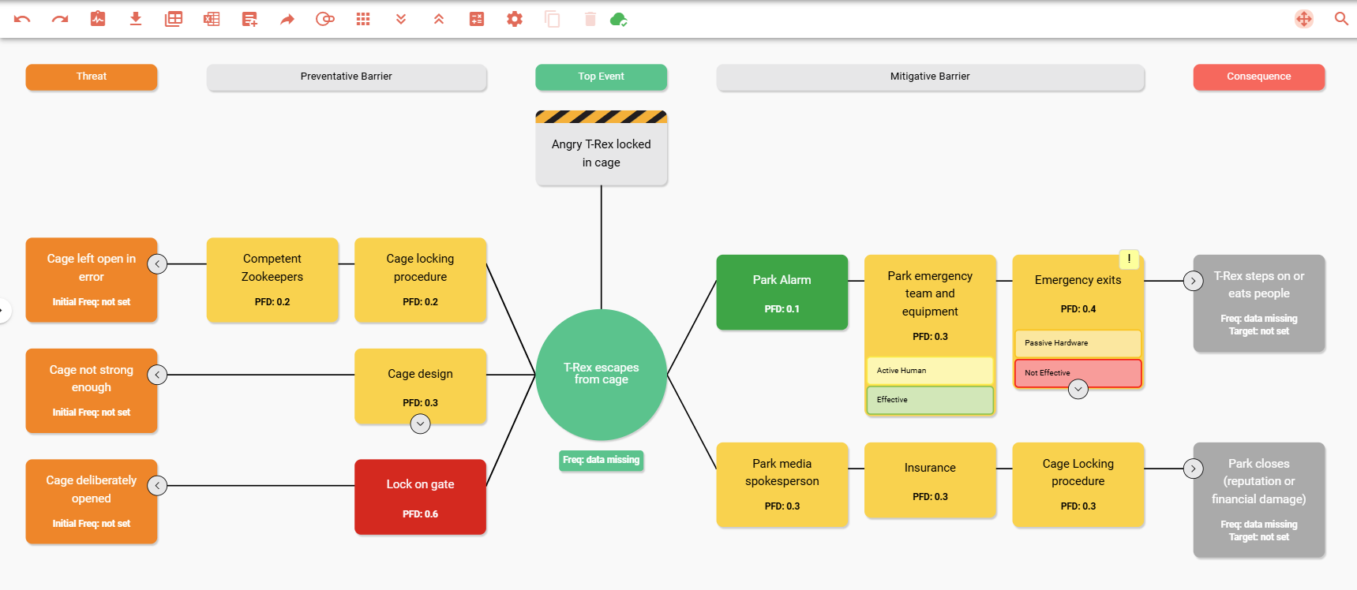Select the Preventative Barrier column header
The width and height of the screenshot is (1357, 590).
347,77
